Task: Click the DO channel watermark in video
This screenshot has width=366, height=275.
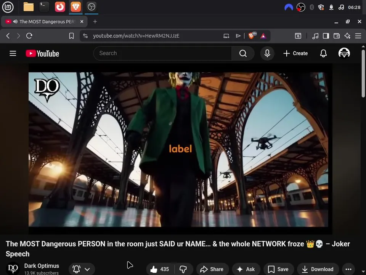Action: (47, 90)
